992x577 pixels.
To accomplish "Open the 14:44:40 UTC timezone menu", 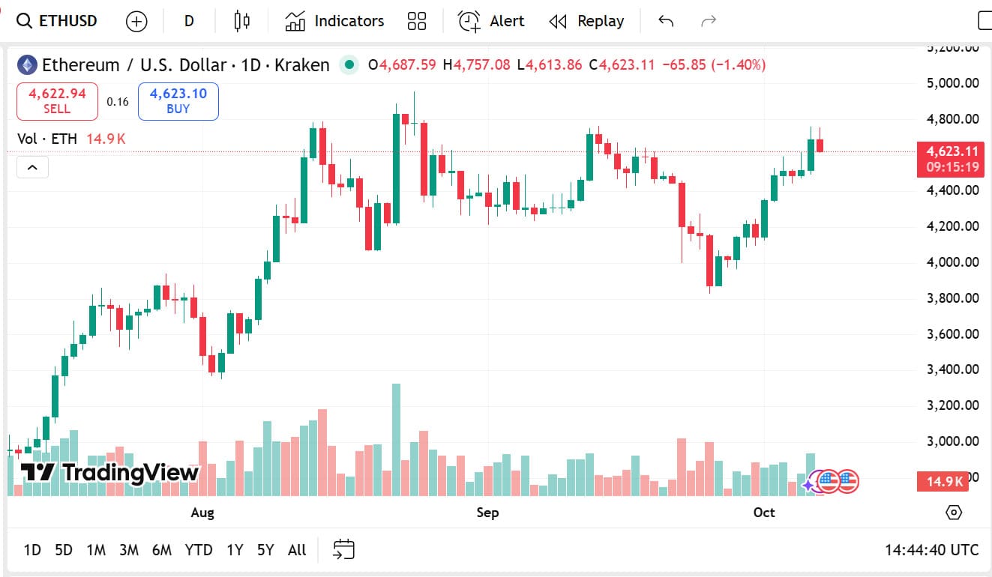I will (931, 550).
